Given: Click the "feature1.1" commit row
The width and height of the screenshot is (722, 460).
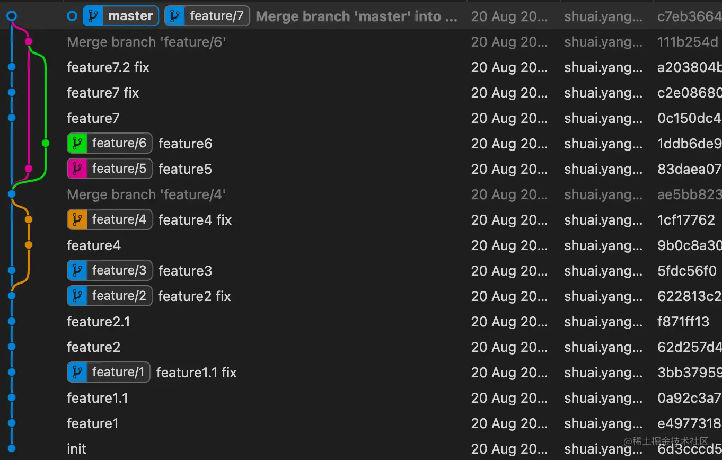Looking at the screenshot, I should pyautogui.click(x=98, y=398).
